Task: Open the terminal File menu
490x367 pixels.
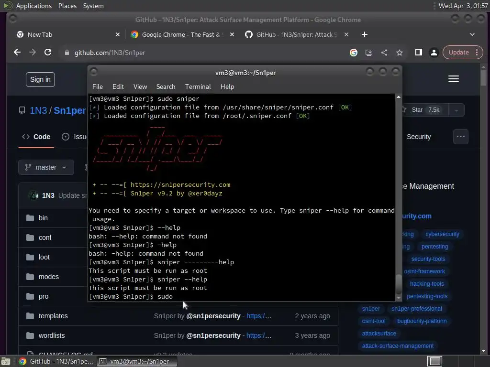Action: point(98,87)
